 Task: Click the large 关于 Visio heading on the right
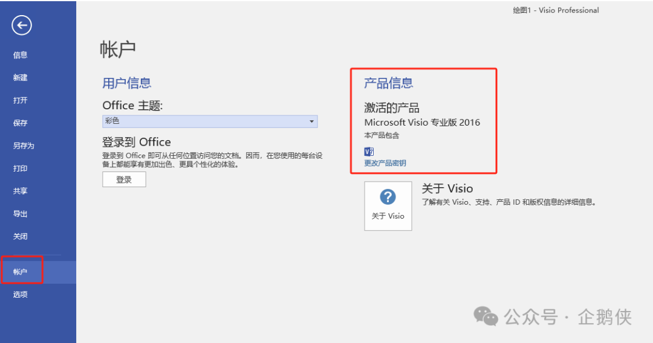pos(447,189)
